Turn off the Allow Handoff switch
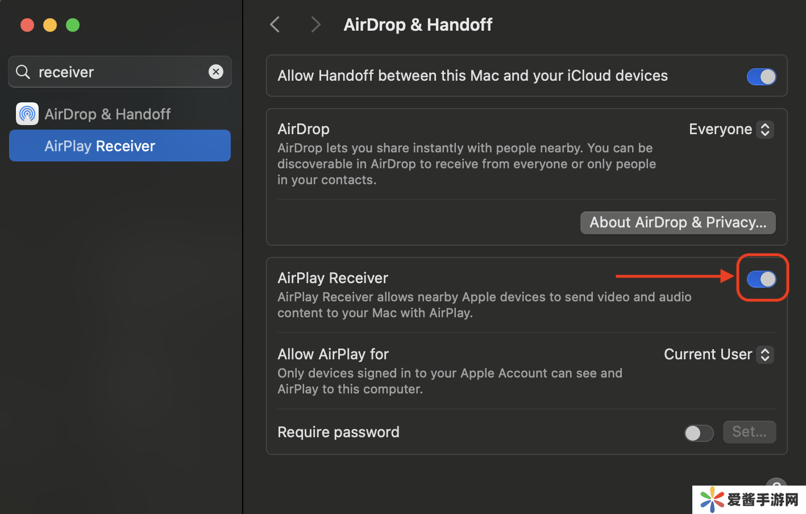The height and width of the screenshot is (514, 806). [761, 77]
